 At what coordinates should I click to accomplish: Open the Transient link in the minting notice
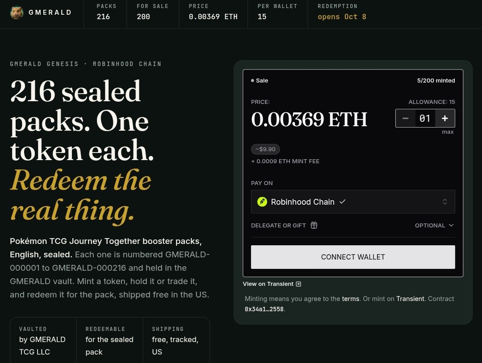[x=410, y=299]
